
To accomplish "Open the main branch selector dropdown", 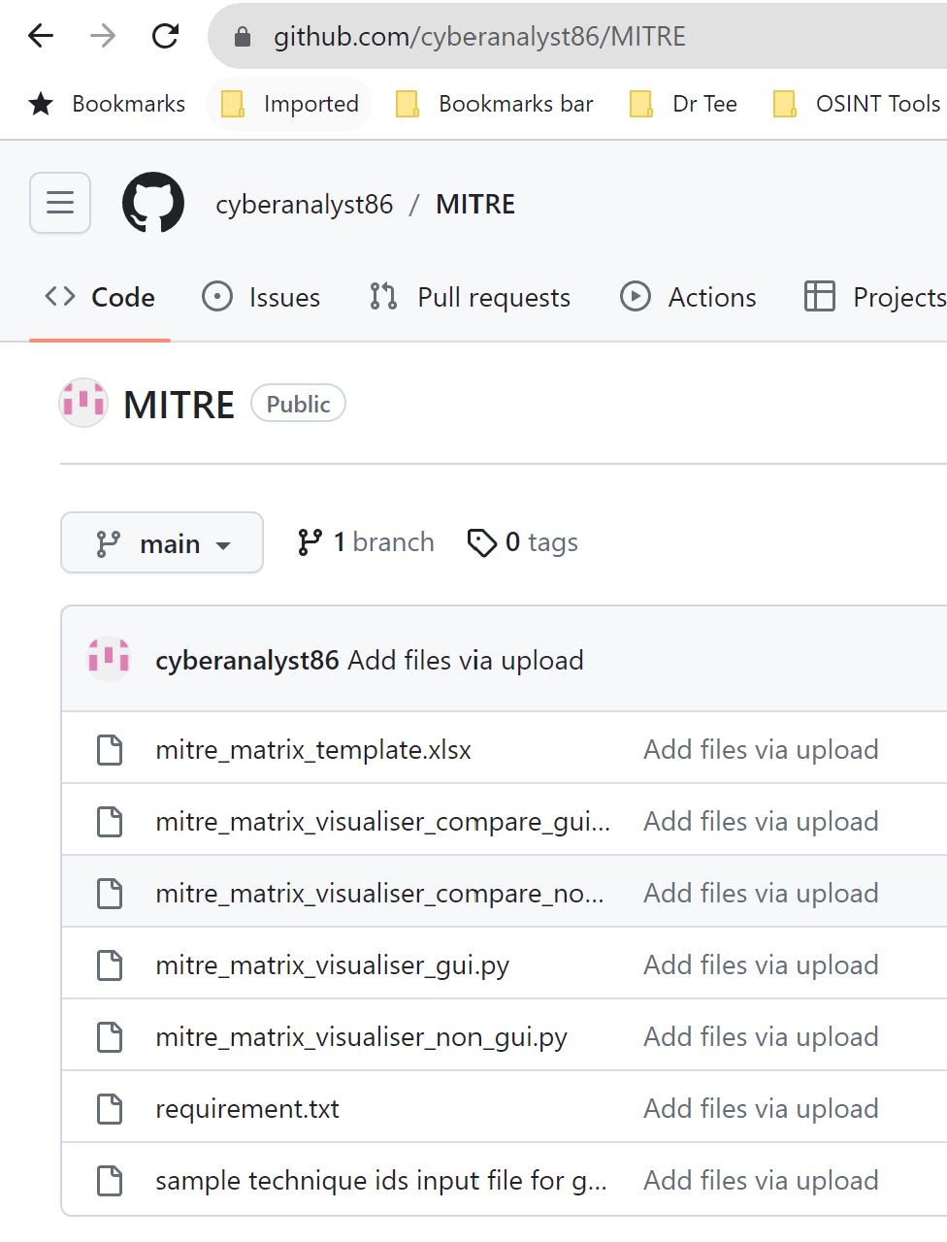I will click(161, 542).
